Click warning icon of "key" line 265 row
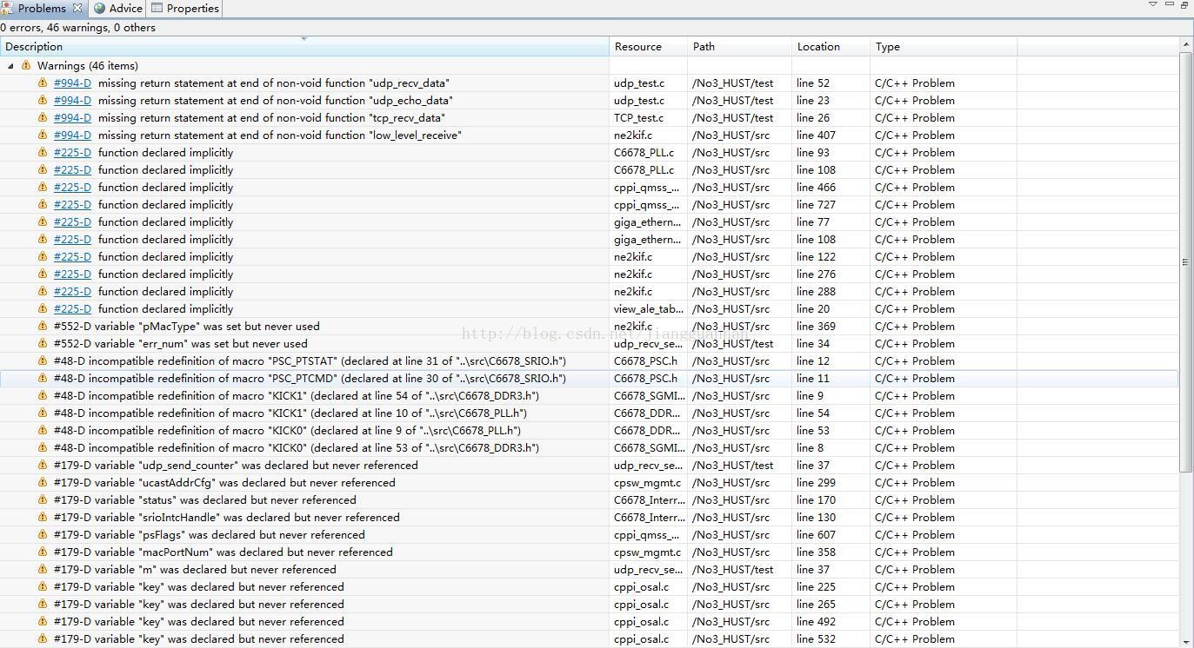This screenshot has height=648, width=1194. (x=43, y=605)
